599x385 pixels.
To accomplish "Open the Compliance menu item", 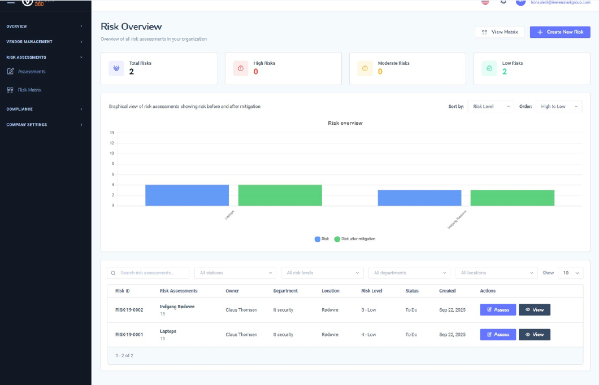I will point(19,109).
